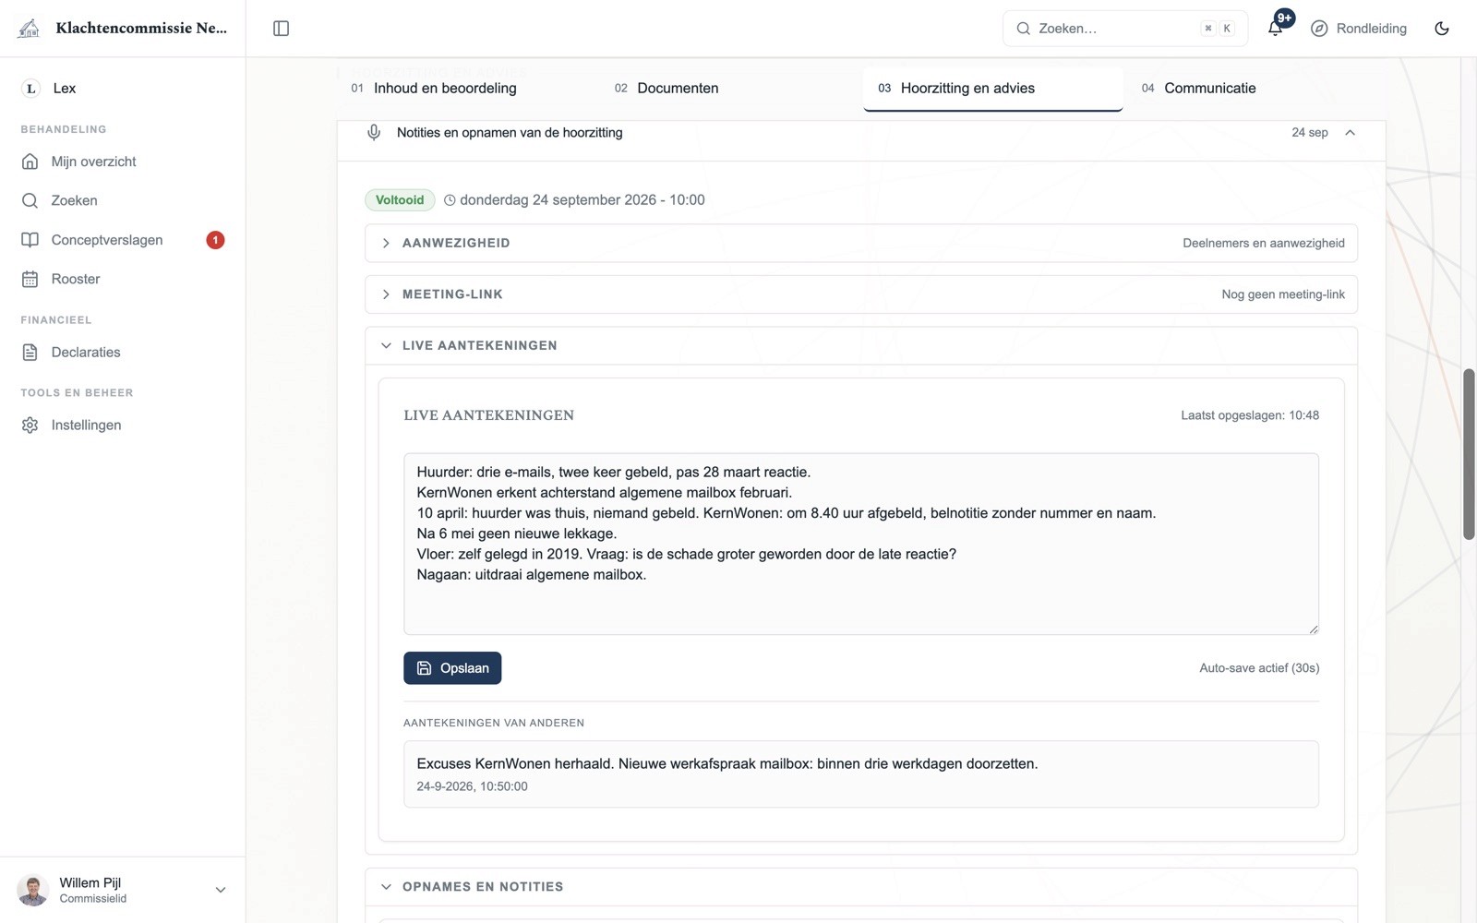Expand the Aanwezigheid section

coord(860,243)
